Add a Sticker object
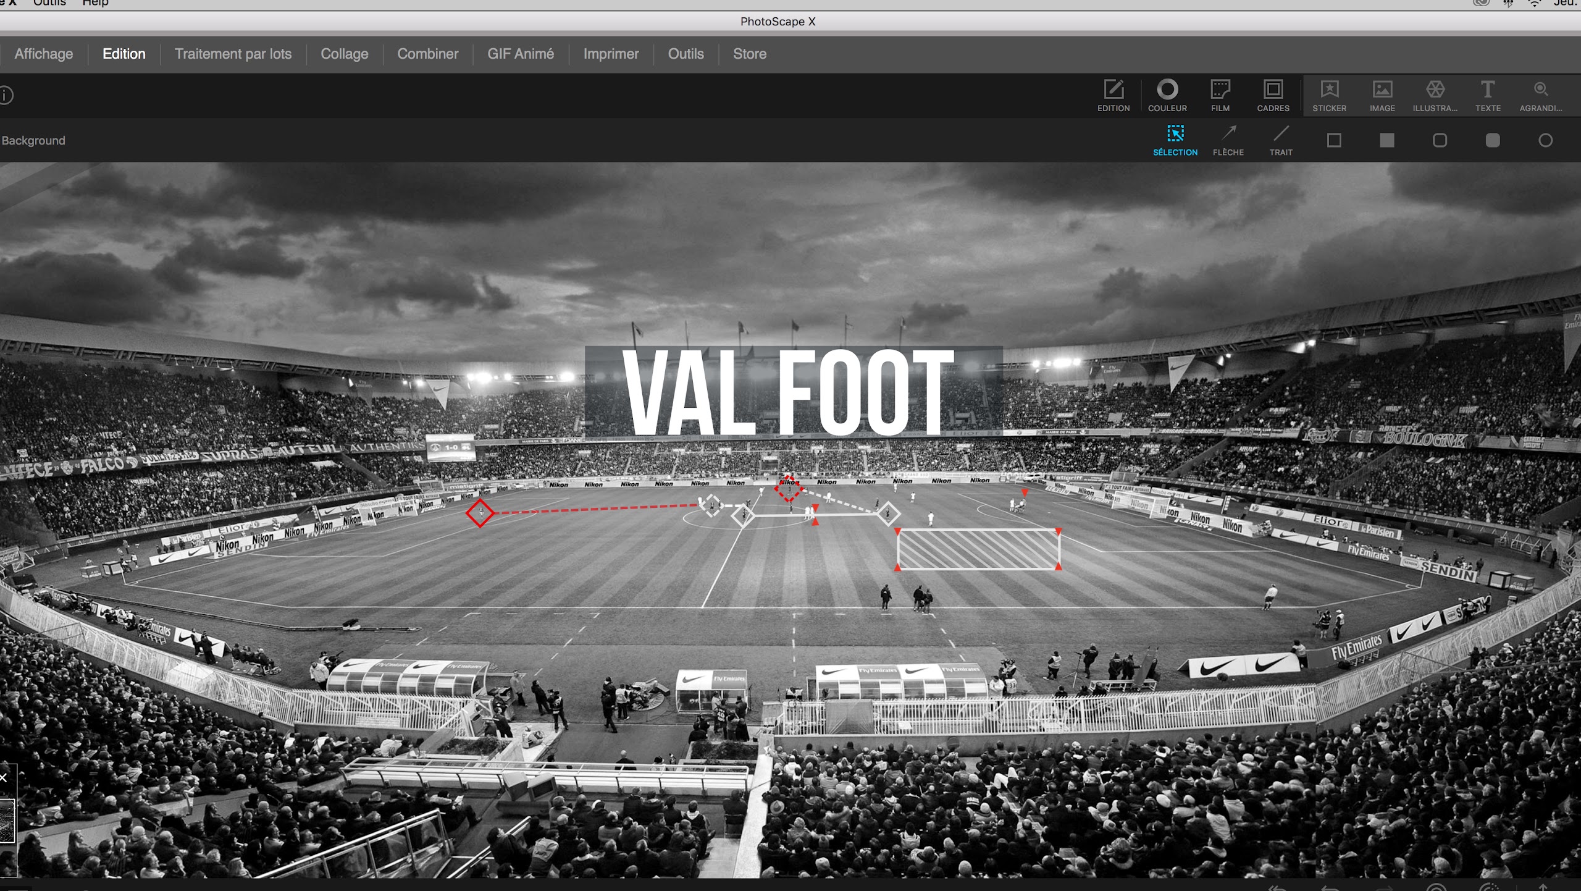The height and width of the screenshot is (891, 1581). tap(1329, 96)
